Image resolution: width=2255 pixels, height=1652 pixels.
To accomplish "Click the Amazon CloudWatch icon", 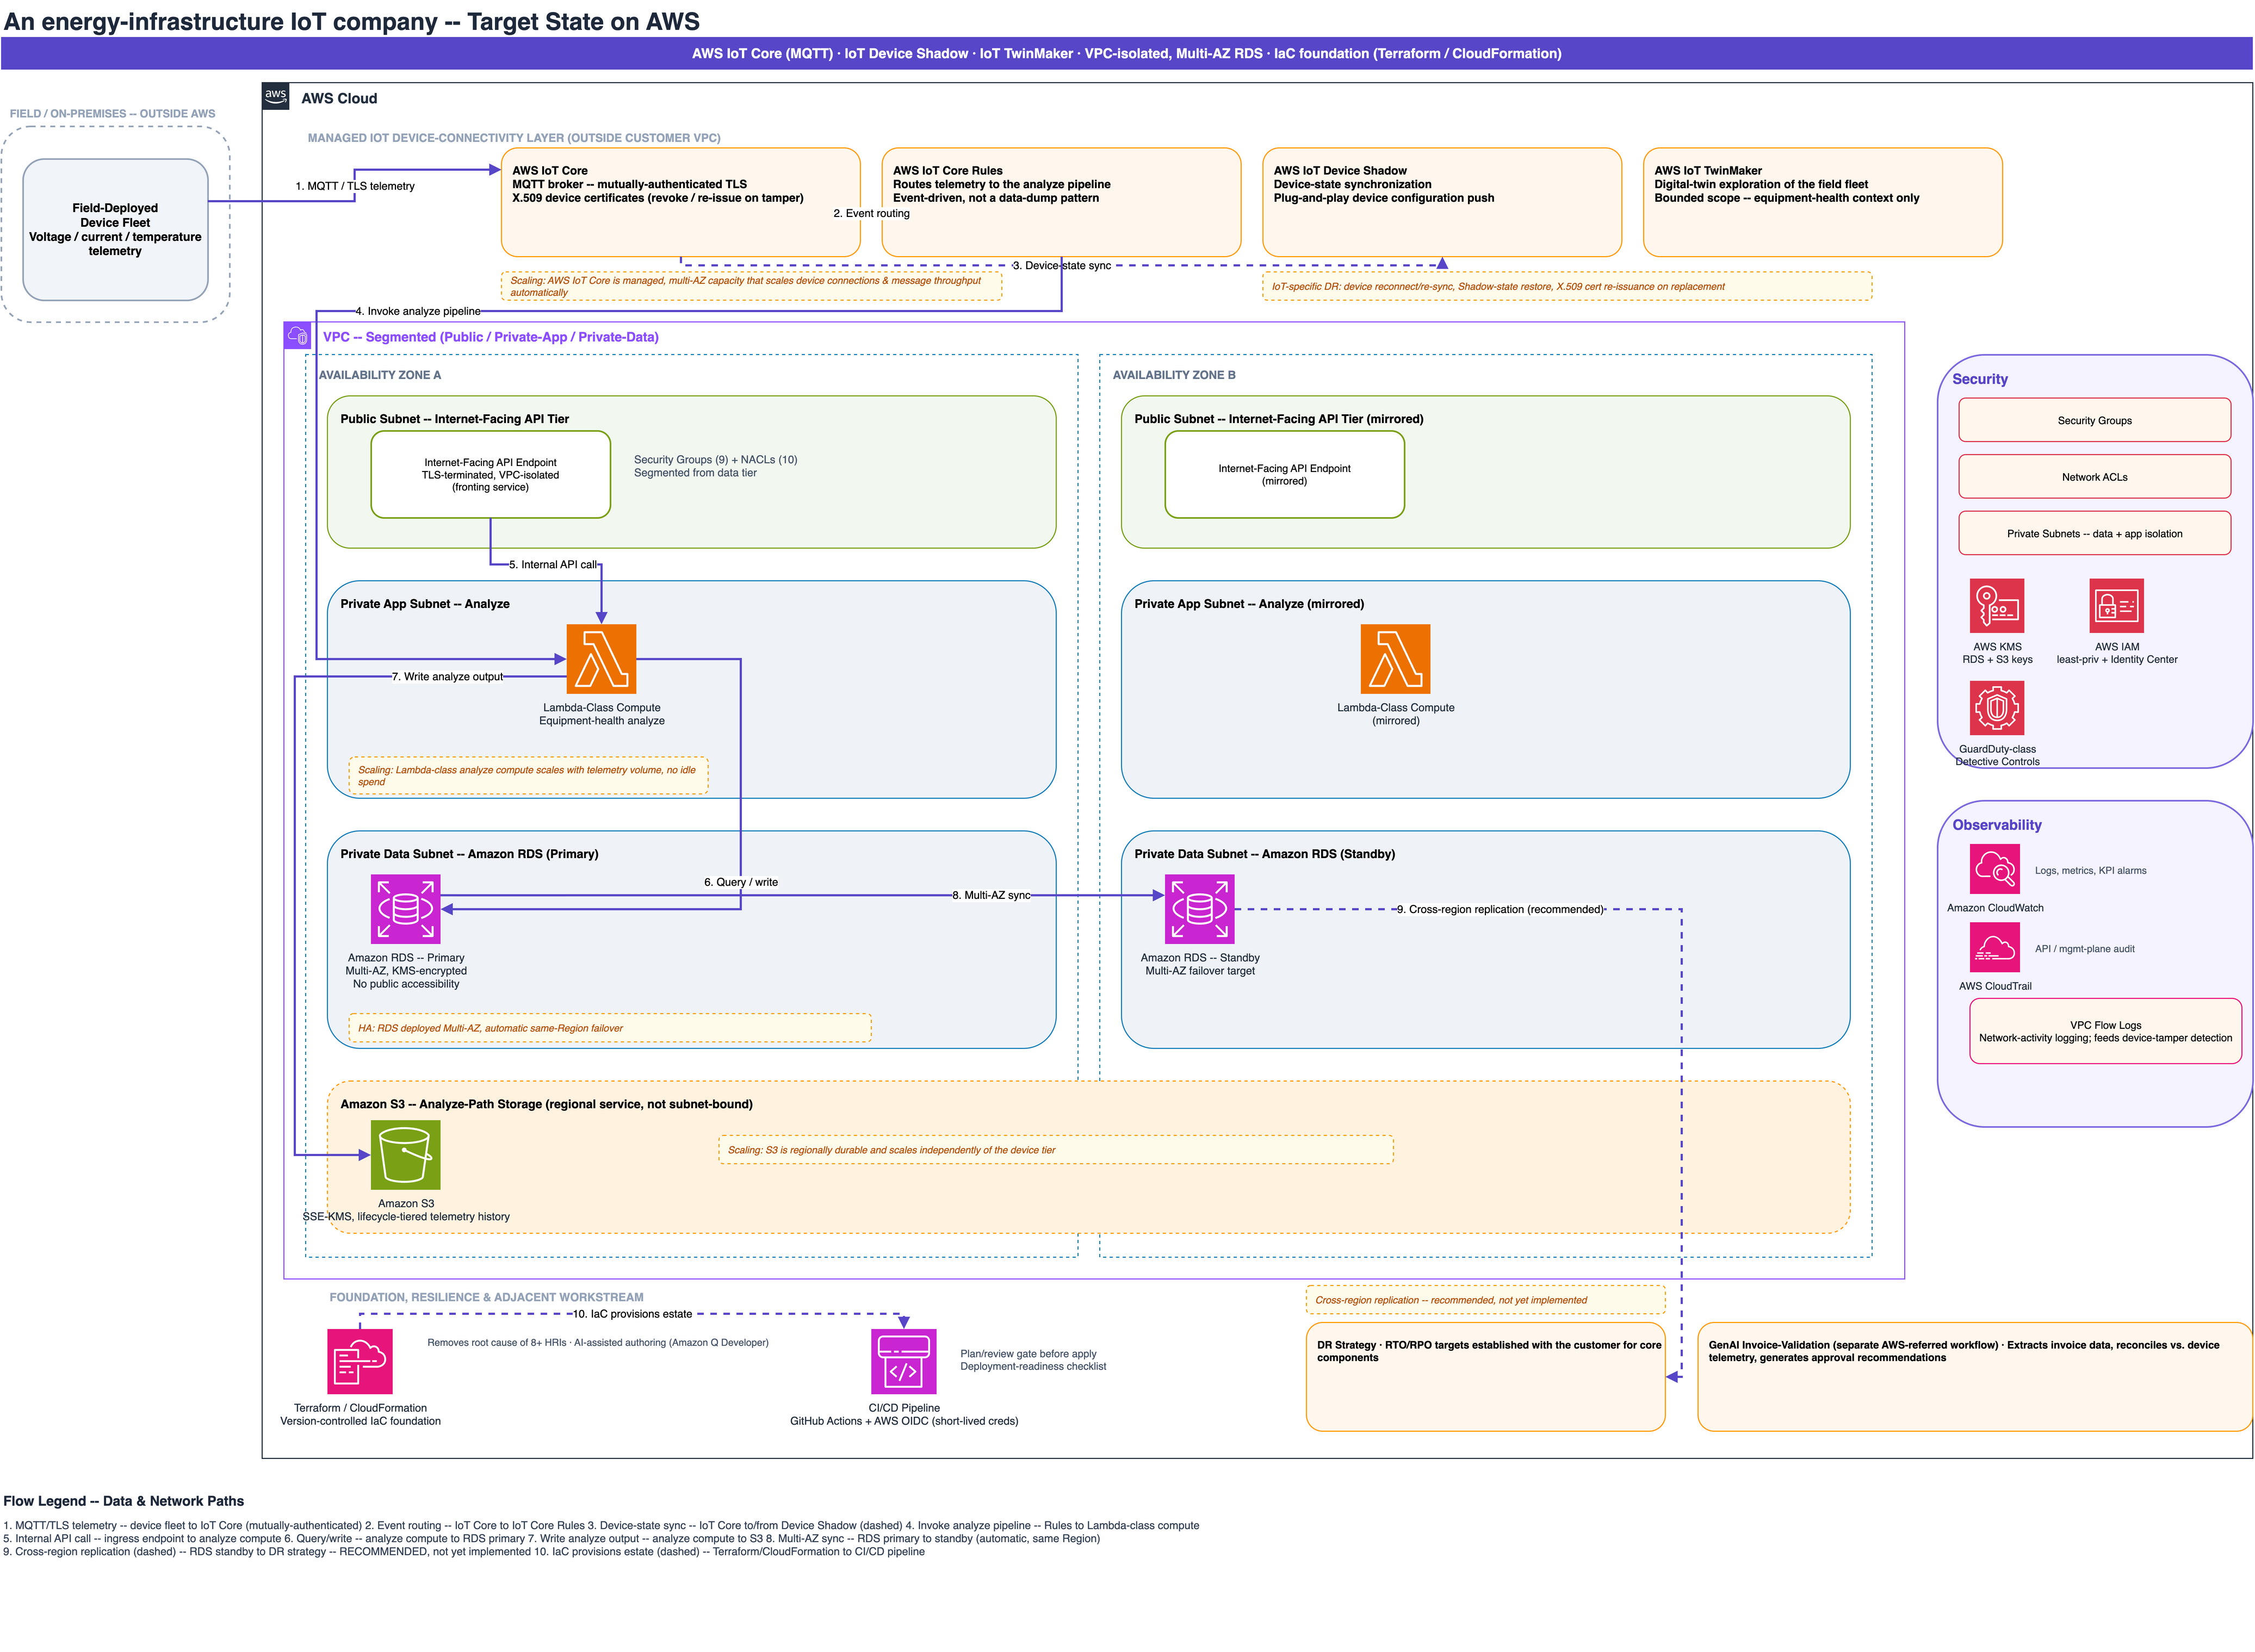I will coord(1994,869).
